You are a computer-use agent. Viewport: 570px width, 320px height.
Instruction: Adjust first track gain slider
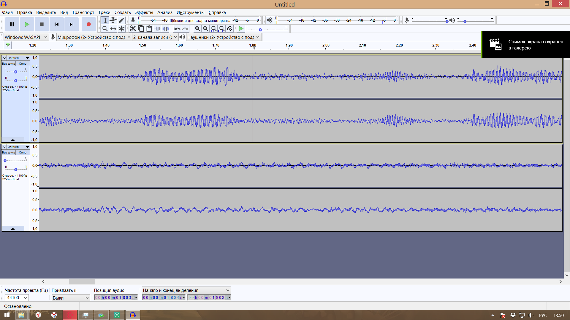click(x=16, y=71)
